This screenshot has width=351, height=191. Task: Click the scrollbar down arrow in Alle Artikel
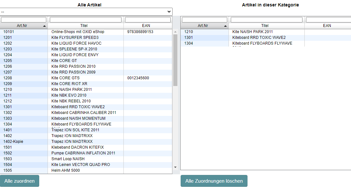click(175, 167)
